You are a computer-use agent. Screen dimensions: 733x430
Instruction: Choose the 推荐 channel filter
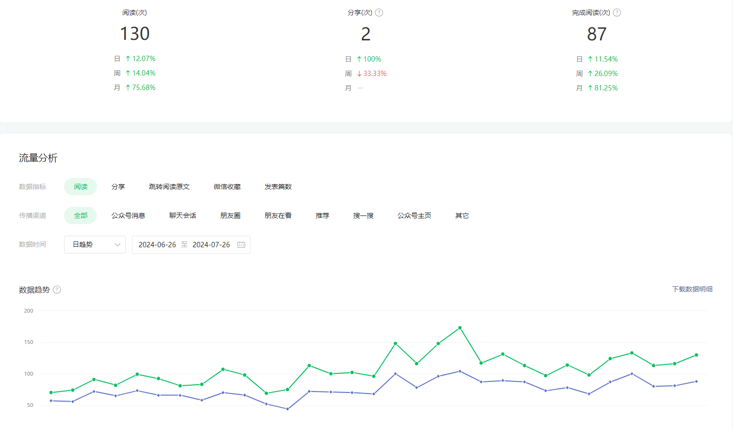point(322,215)
